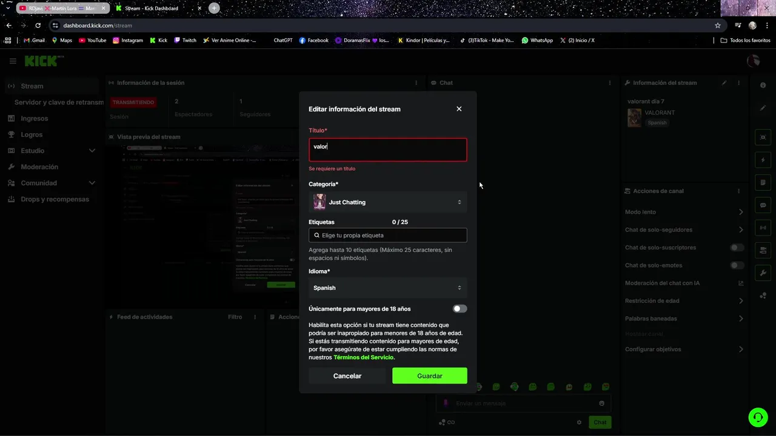
Task: Open the ChatGPT bookmark
Action: [x=283, y=41]
